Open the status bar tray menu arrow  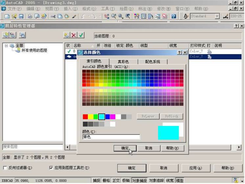242,181
